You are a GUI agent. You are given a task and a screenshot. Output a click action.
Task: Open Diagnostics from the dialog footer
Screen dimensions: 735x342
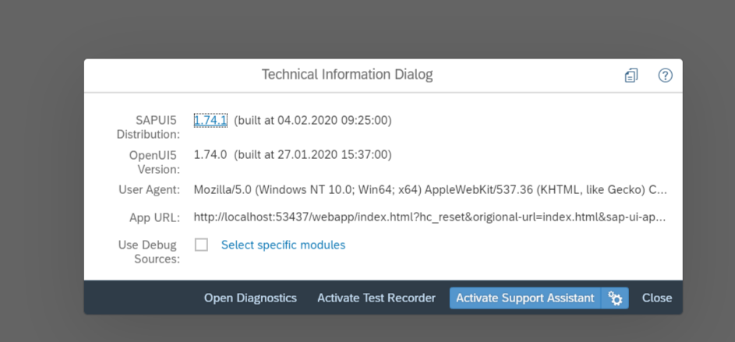pos(250,298)
